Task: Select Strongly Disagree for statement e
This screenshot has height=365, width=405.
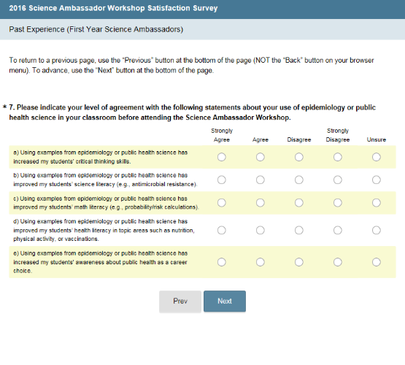Action: pos(338,262)
